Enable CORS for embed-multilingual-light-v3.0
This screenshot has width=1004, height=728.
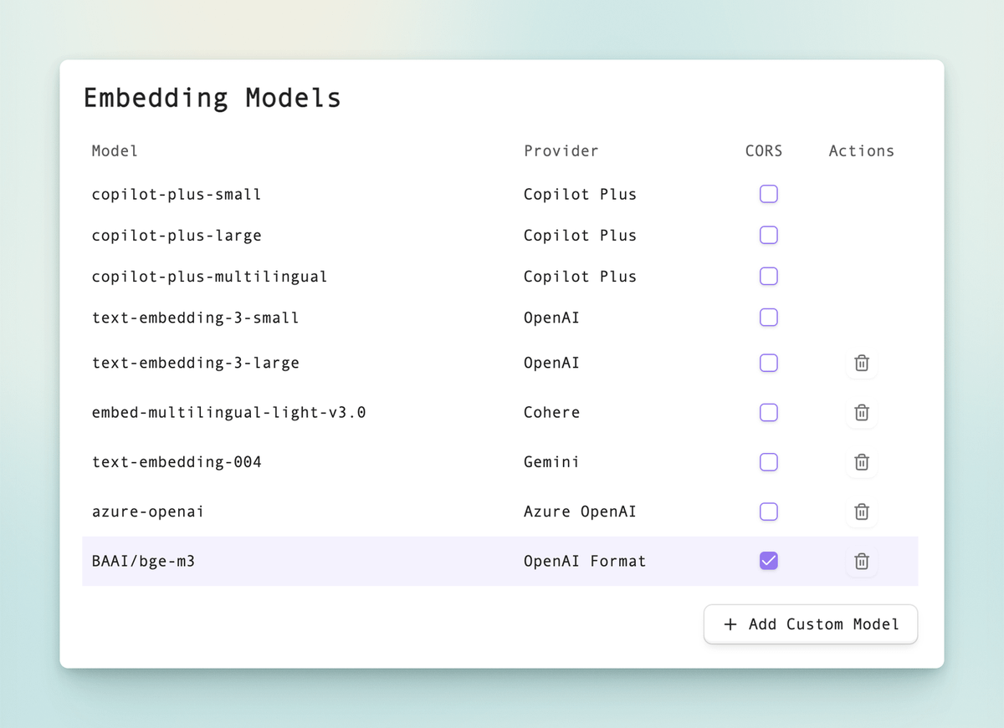768,412
